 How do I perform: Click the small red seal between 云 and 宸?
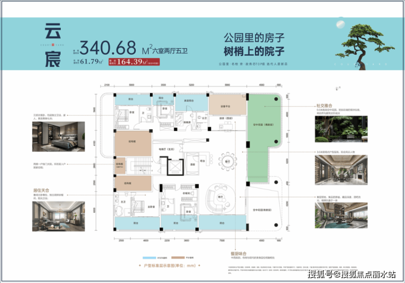[x=53, y=45]
